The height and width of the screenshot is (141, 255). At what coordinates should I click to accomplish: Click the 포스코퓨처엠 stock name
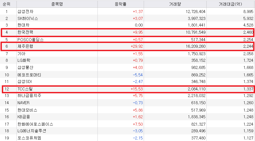[29, 138]
